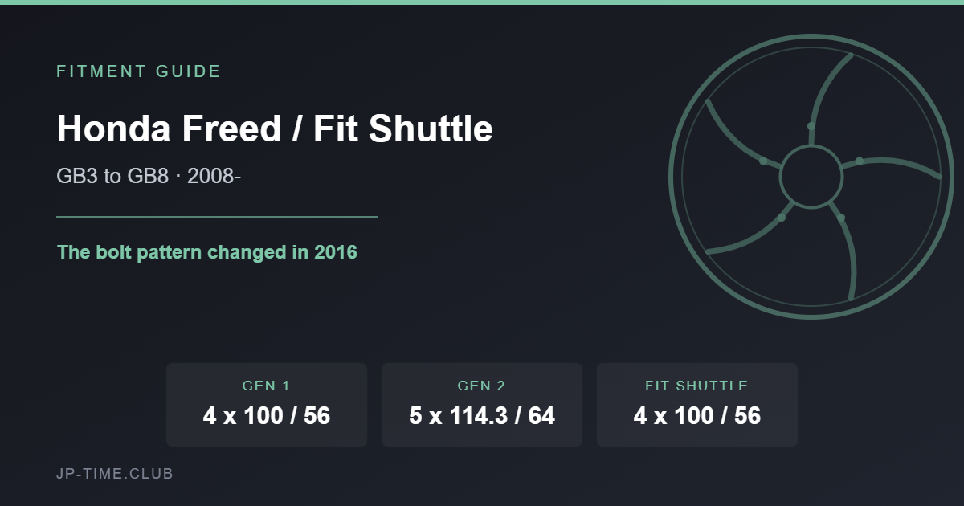Screen dimensions: 964x506
Task: Click the 'Honda Freed / Fit Shuttle' title
Action: point(275,129)
